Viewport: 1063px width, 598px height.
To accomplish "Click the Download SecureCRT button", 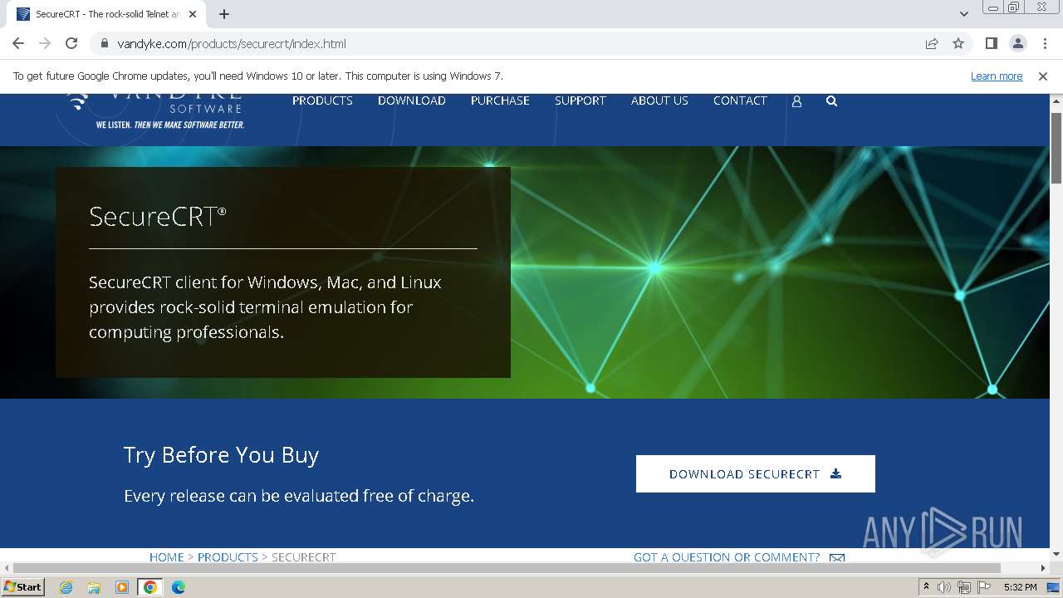I will [x=755, y=473].
